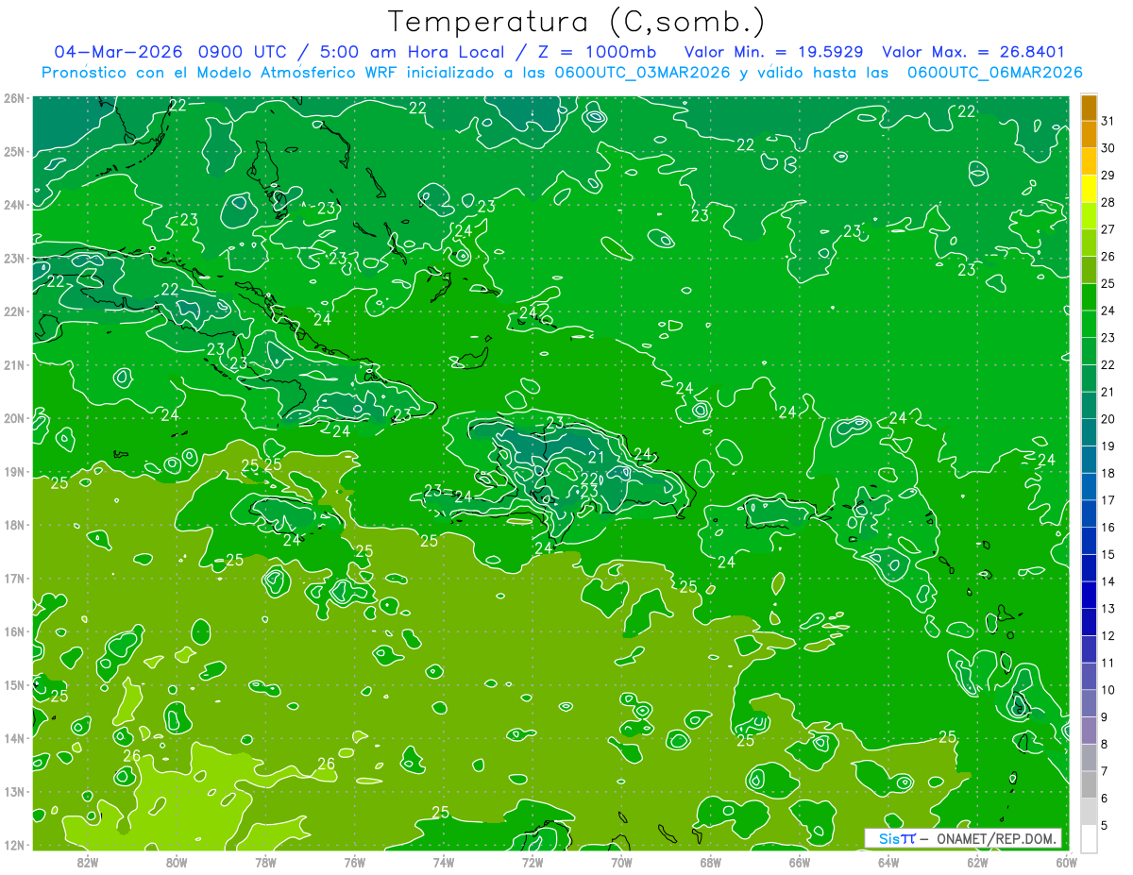Click the '17N' latitude axis label
The image size is (1133, 875).
coord(14,579)
